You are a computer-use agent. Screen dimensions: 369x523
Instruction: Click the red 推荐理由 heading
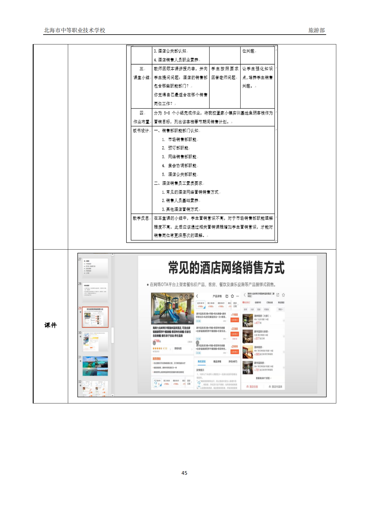click(157, 359)
